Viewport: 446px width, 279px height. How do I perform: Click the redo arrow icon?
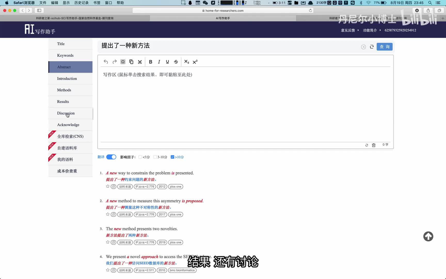tap(115, 62)
